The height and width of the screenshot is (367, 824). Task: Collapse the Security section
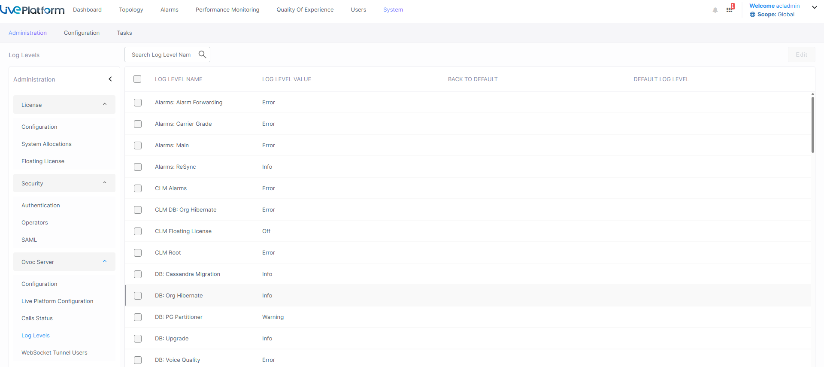point(105,183)
